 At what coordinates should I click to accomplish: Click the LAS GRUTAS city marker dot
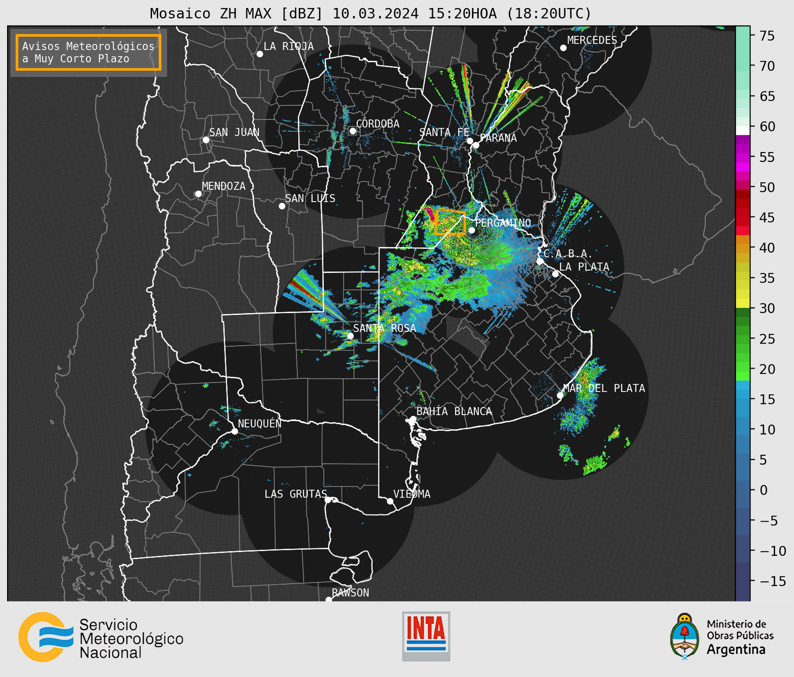click(328, 500)
